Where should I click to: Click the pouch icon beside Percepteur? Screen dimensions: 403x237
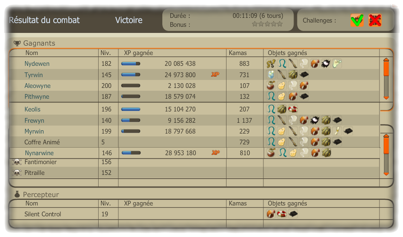[17, 195]
